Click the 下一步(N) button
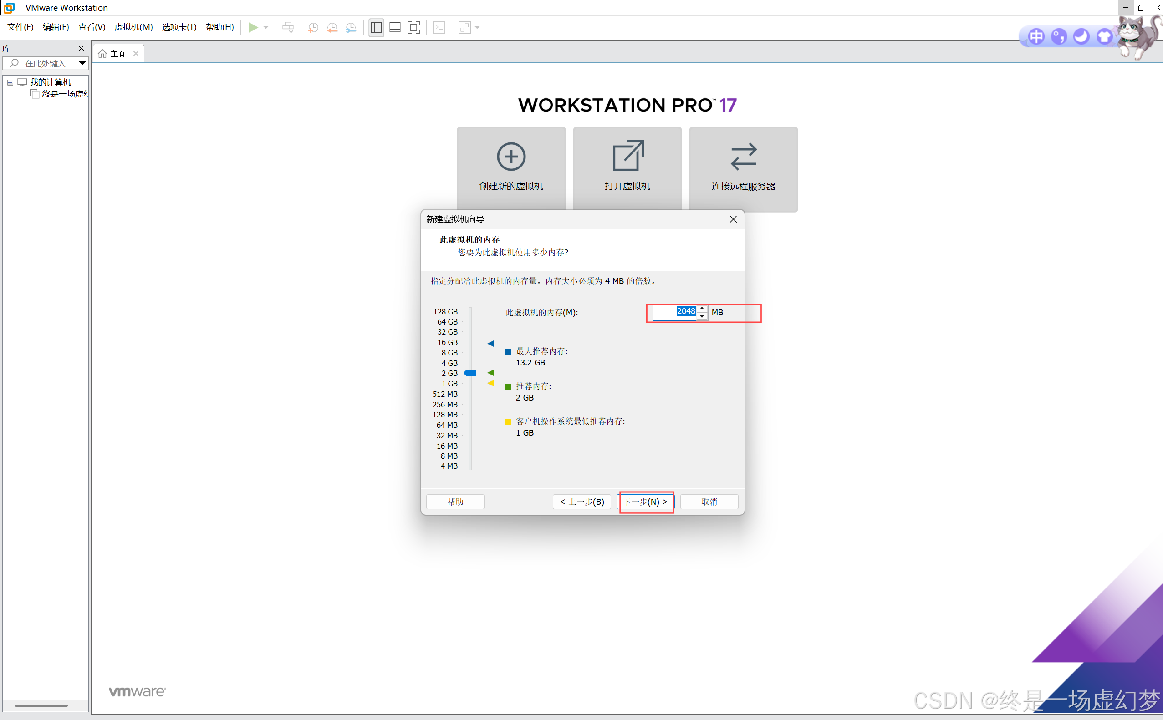 (x=646, y=502)
